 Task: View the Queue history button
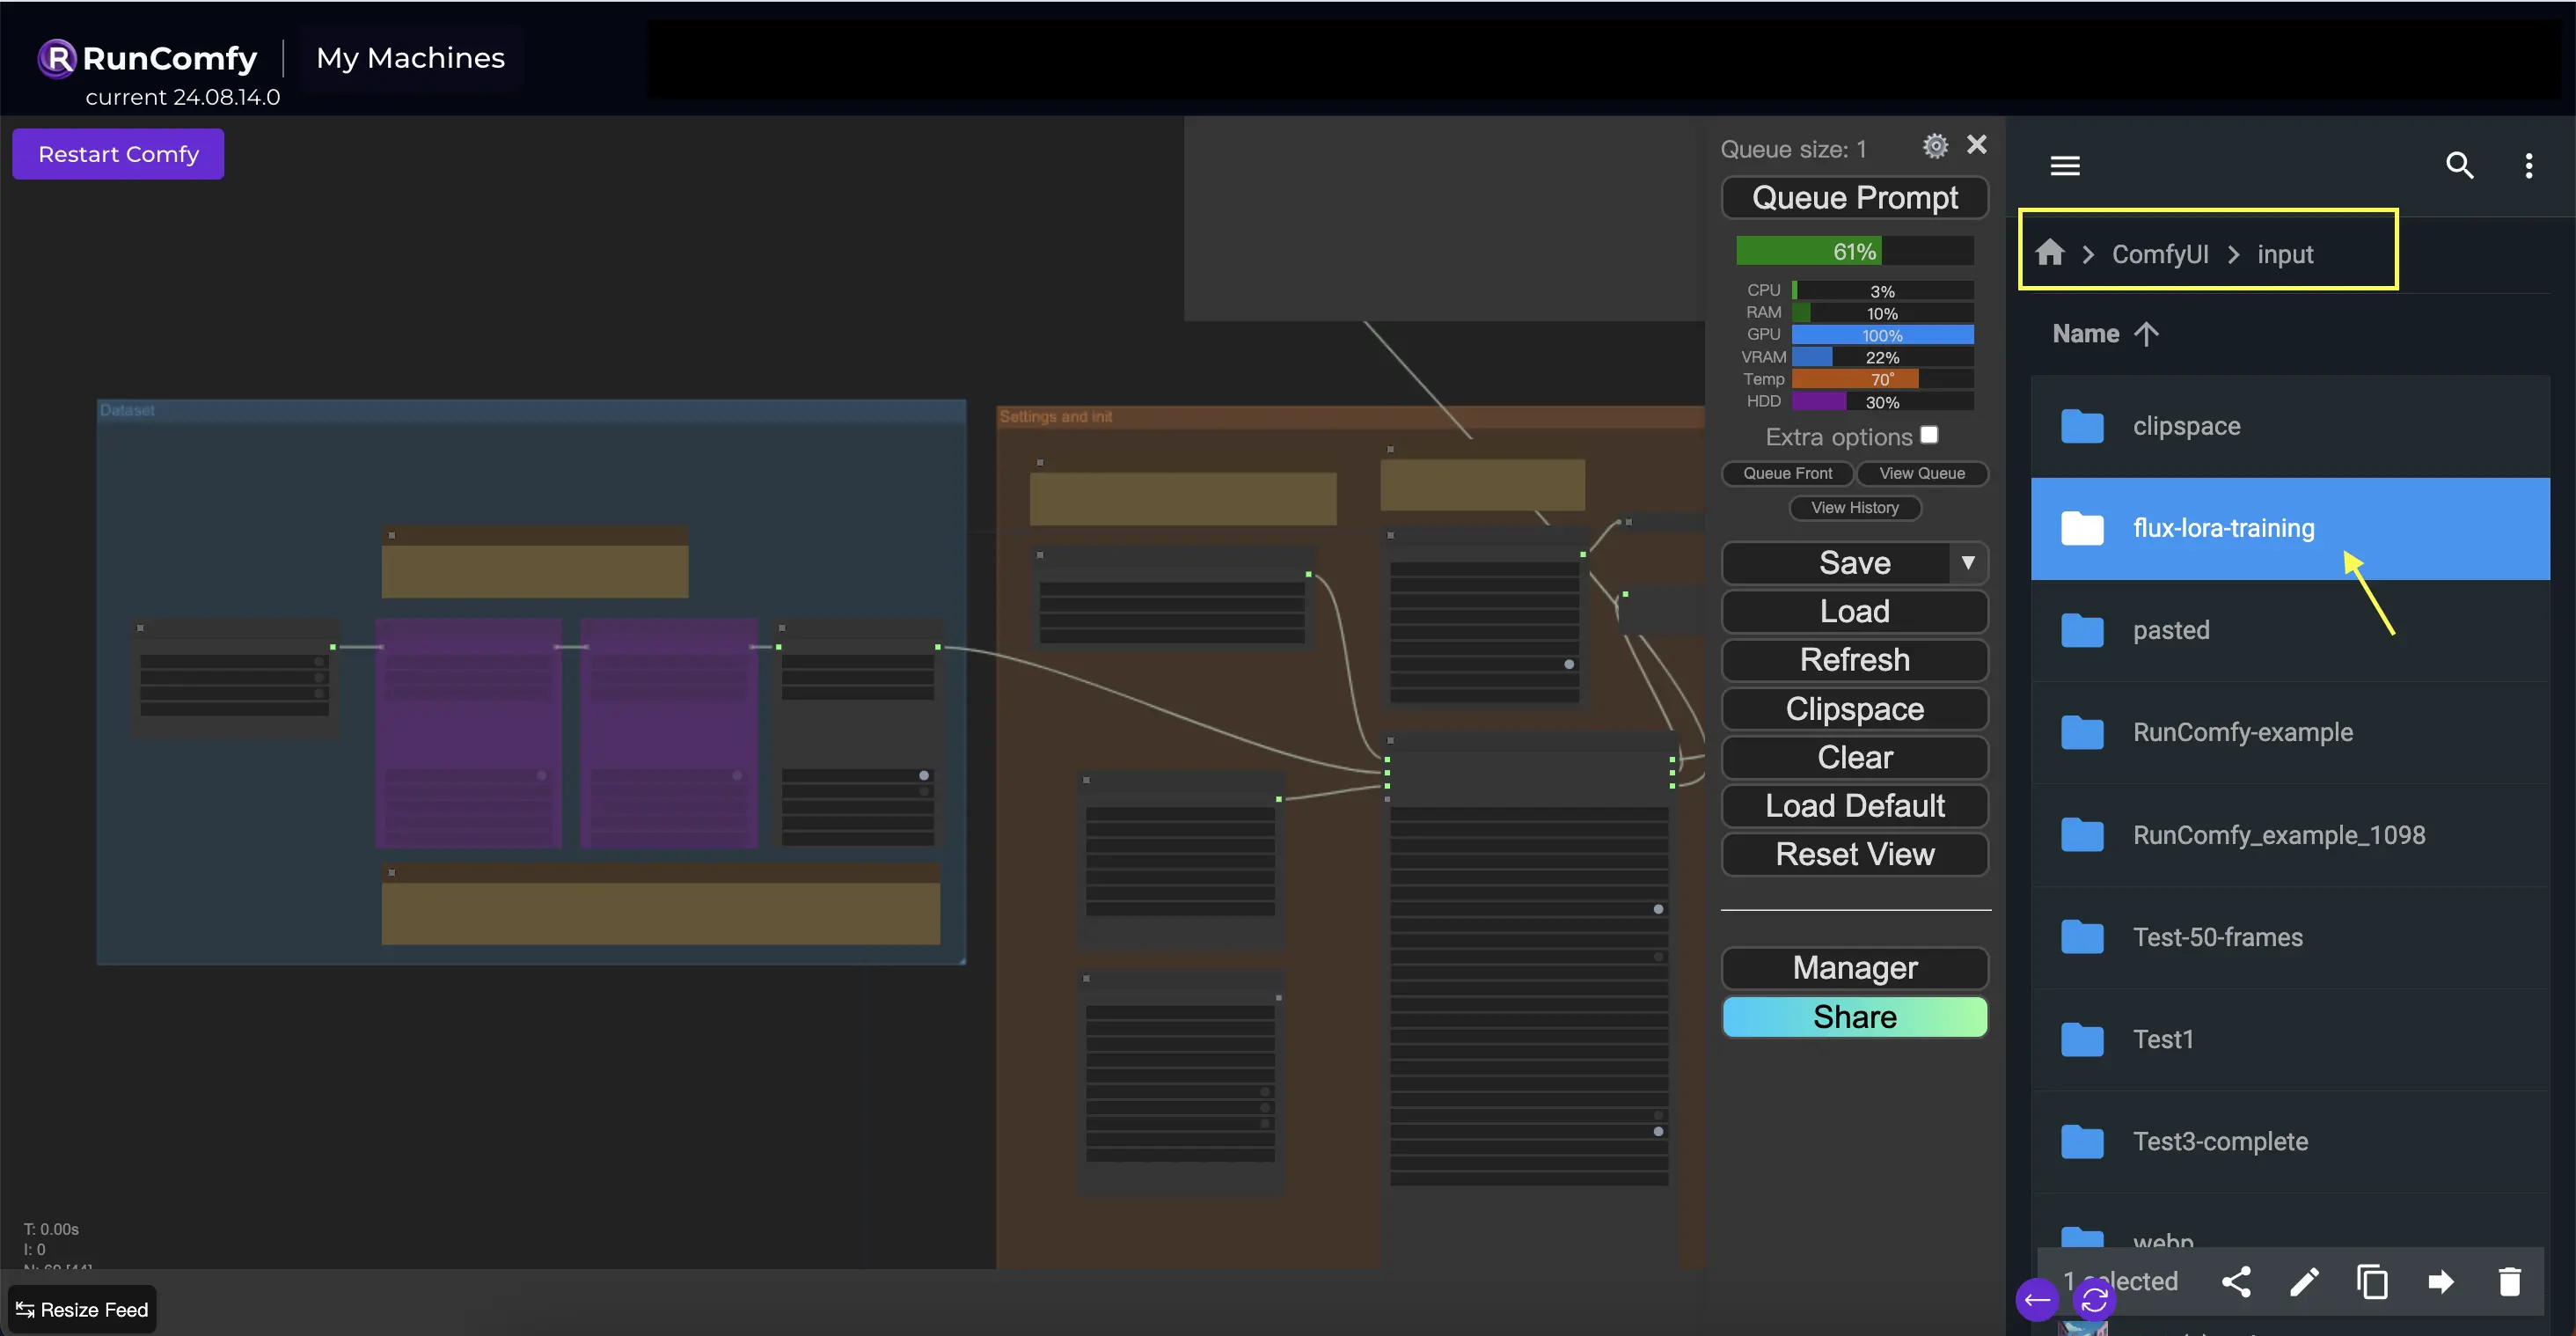point(1853,508)
